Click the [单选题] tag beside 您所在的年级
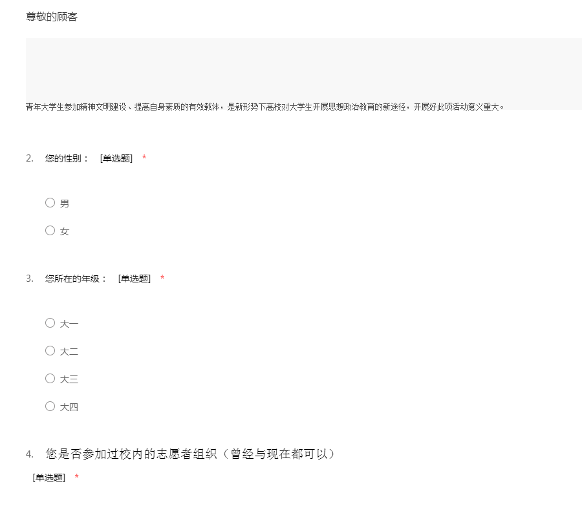The image size is (582, 517). coord(135,279)
